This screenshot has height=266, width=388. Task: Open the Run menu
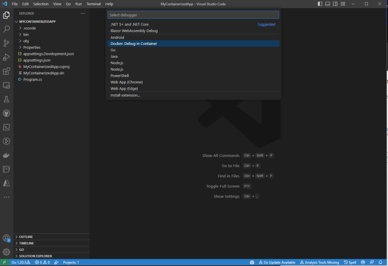tap(78, 4)
